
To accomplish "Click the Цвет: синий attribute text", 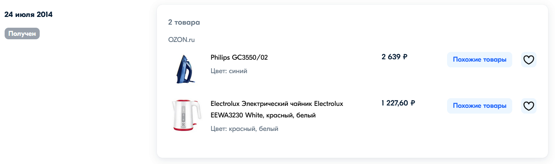I will (229, 71).
